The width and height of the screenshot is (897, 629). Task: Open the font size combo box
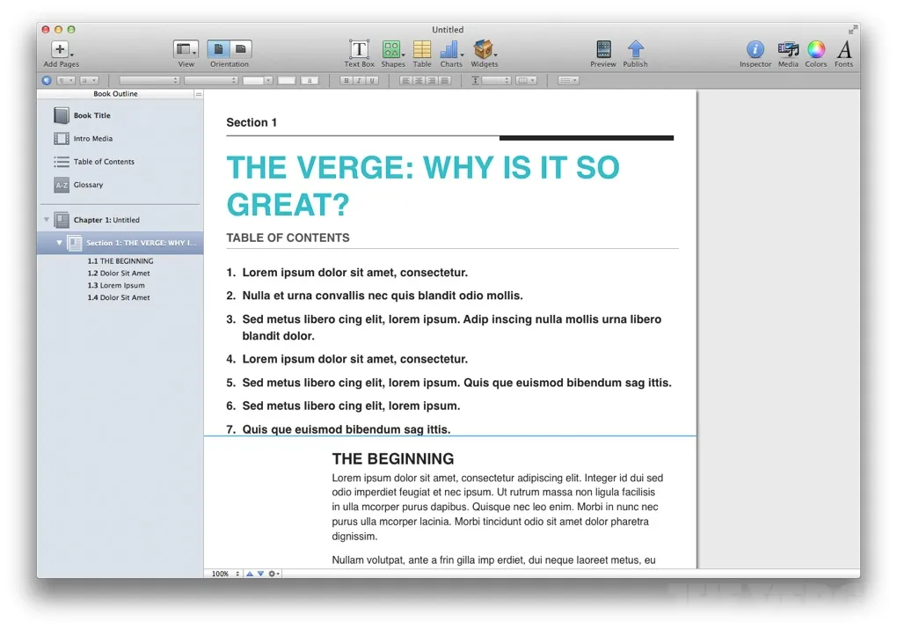coord(257,81)
